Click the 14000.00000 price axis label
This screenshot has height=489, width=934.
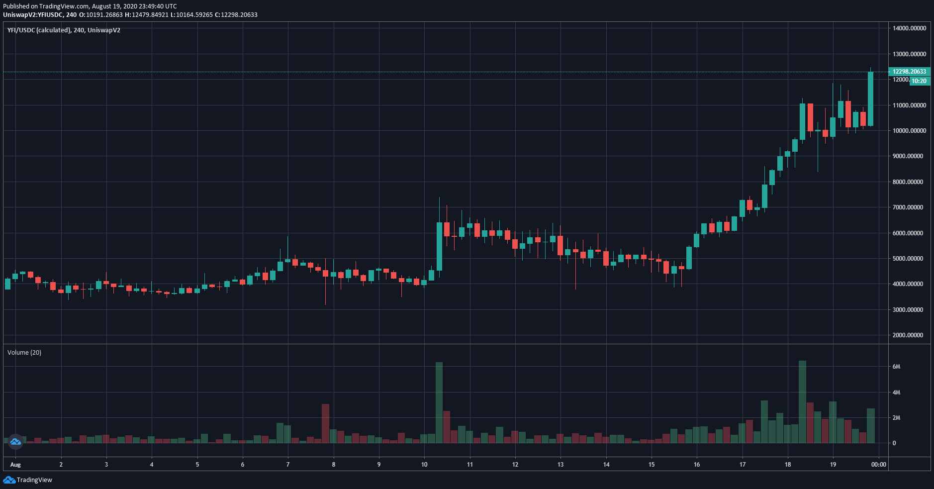point(909,28)
